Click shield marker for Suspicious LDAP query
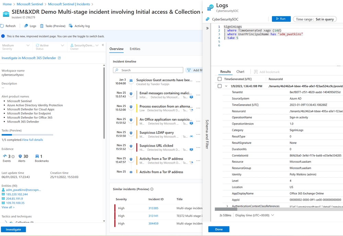343x236 pixels. [x=131, y=133]
